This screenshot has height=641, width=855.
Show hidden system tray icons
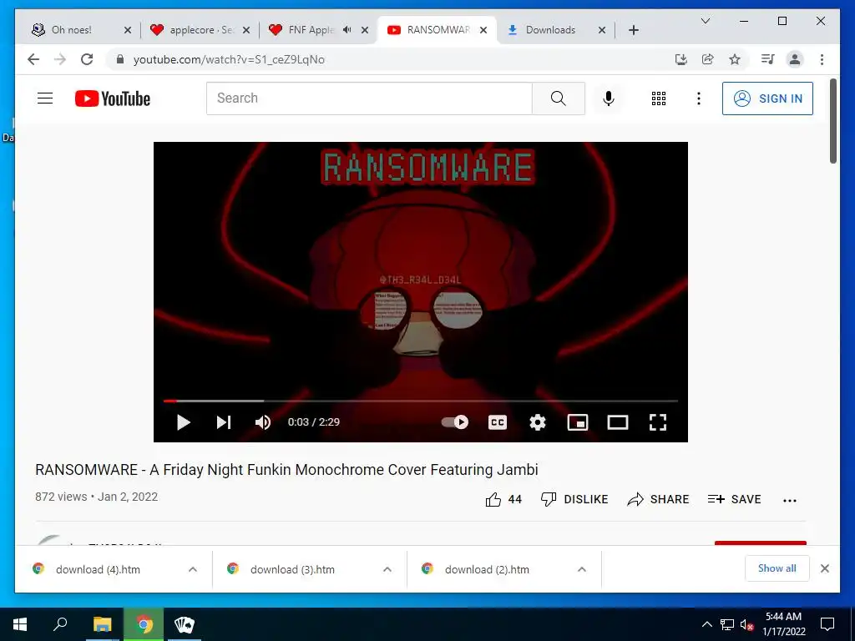coord(706,624)
